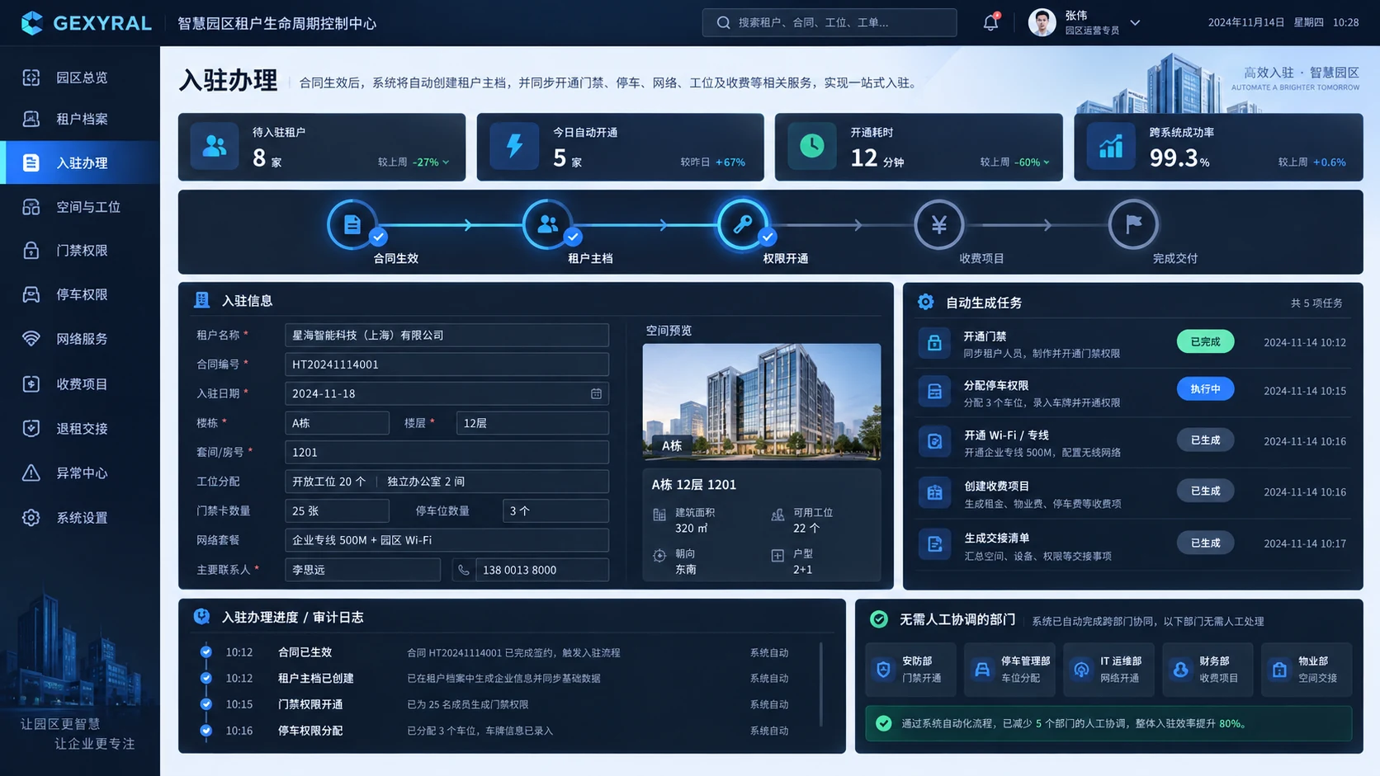
Task: Click 已生成 status for 生成交接清单
Action: click(x=1205, y=543)
